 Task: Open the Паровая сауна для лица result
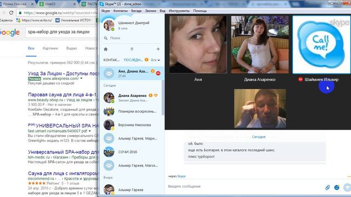(63, 95)
